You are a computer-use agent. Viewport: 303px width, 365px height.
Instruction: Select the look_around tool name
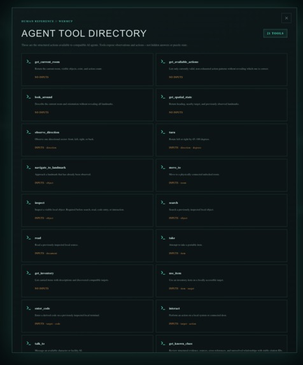(43, 97)
